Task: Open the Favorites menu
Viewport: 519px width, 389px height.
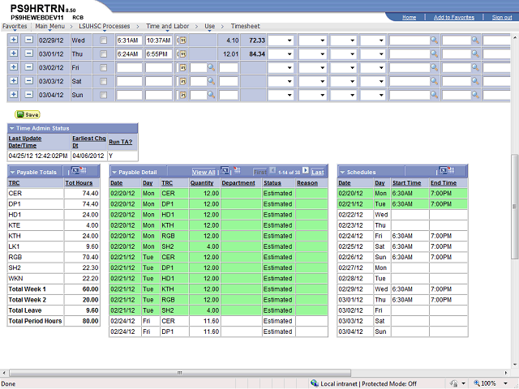Action: tap(15, 26)
